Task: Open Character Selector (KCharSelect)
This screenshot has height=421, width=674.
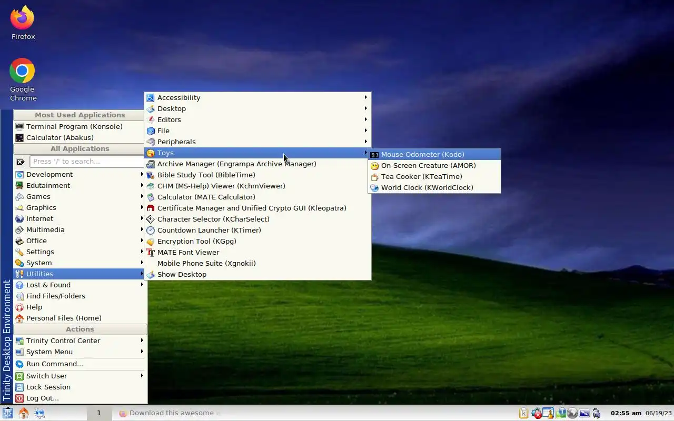Action: coord(257,219)
